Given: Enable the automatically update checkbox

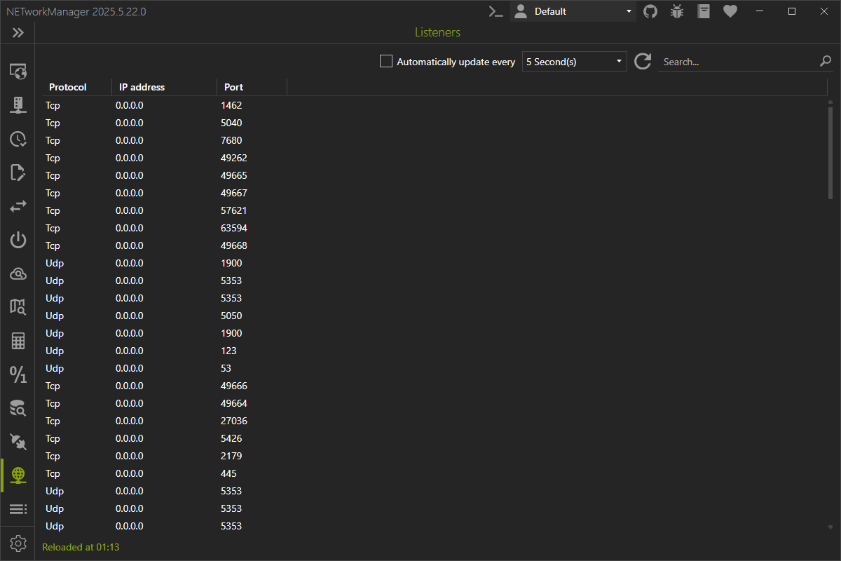Looking at the screenshot, I should 386,62.
